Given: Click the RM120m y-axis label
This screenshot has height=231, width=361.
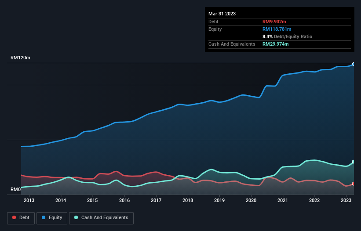Looking at the screenshot, I should coord(20,58).
